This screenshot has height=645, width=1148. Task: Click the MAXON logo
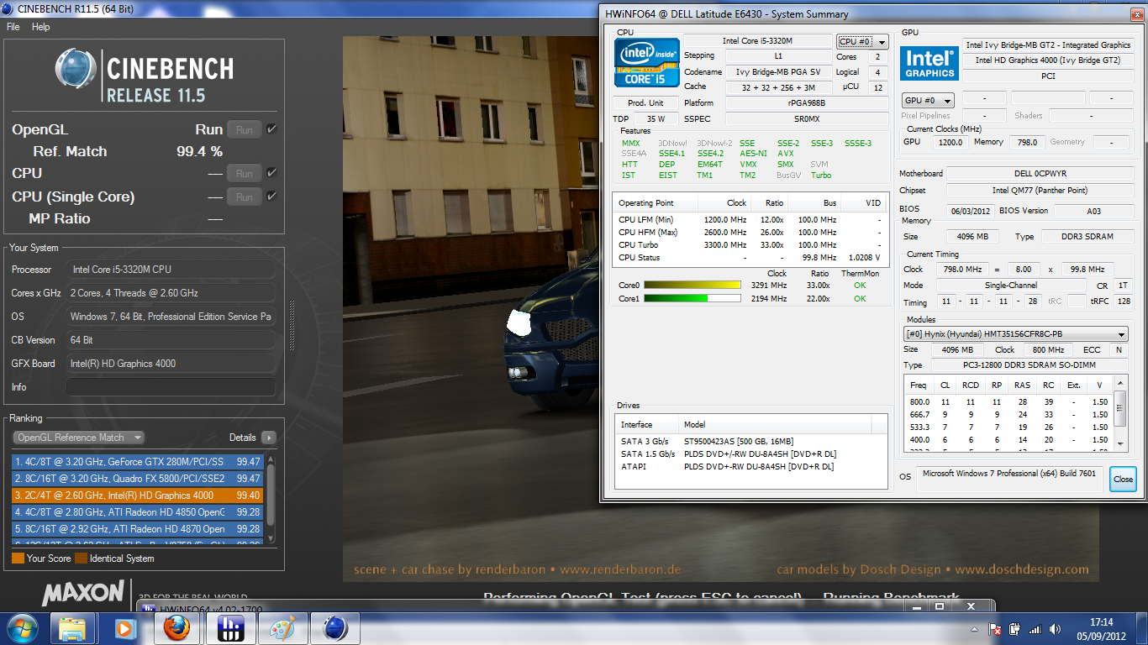(x=83, y=593)
